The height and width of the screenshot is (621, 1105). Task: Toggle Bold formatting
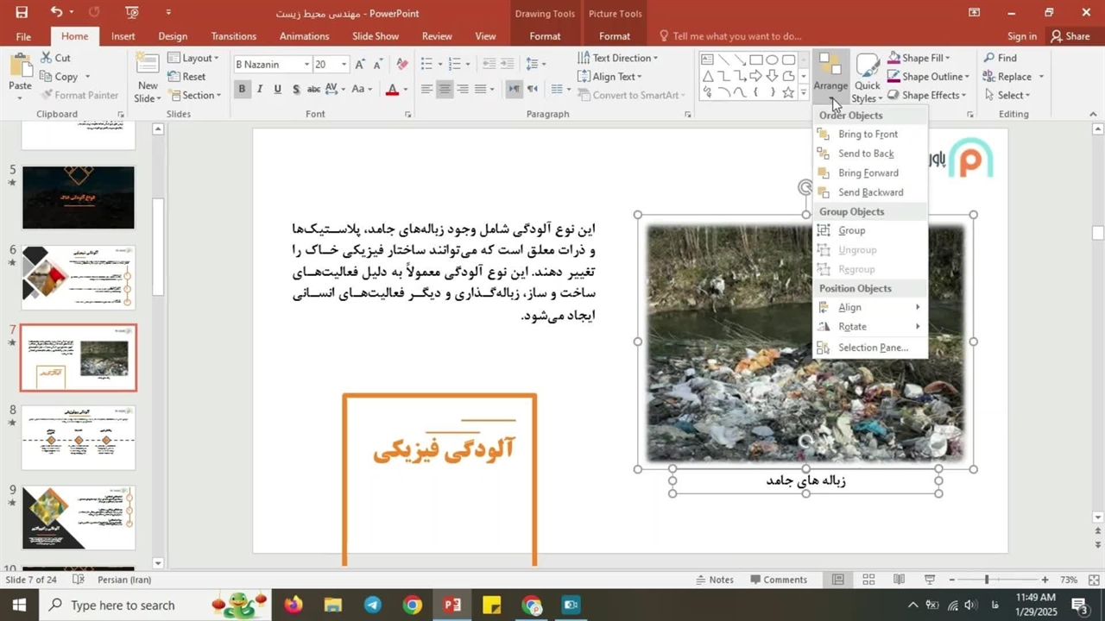tap(242, 90)
